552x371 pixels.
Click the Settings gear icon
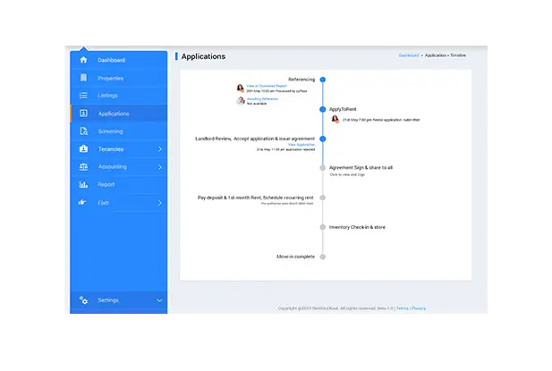click(83, 300)
